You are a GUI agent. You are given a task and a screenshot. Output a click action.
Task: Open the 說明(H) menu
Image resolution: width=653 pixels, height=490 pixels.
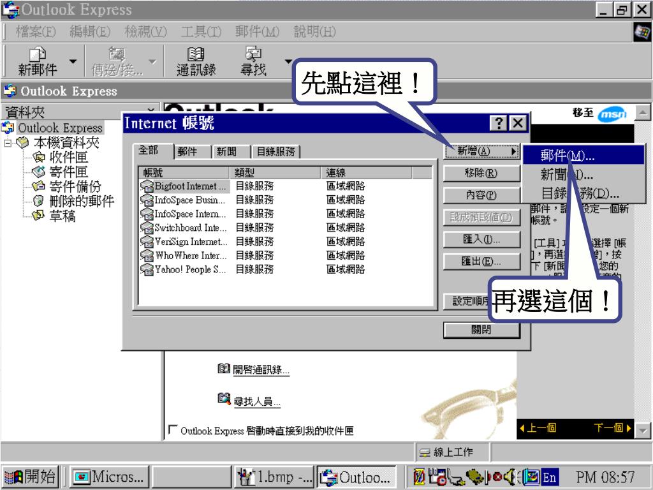pos(315,32)
